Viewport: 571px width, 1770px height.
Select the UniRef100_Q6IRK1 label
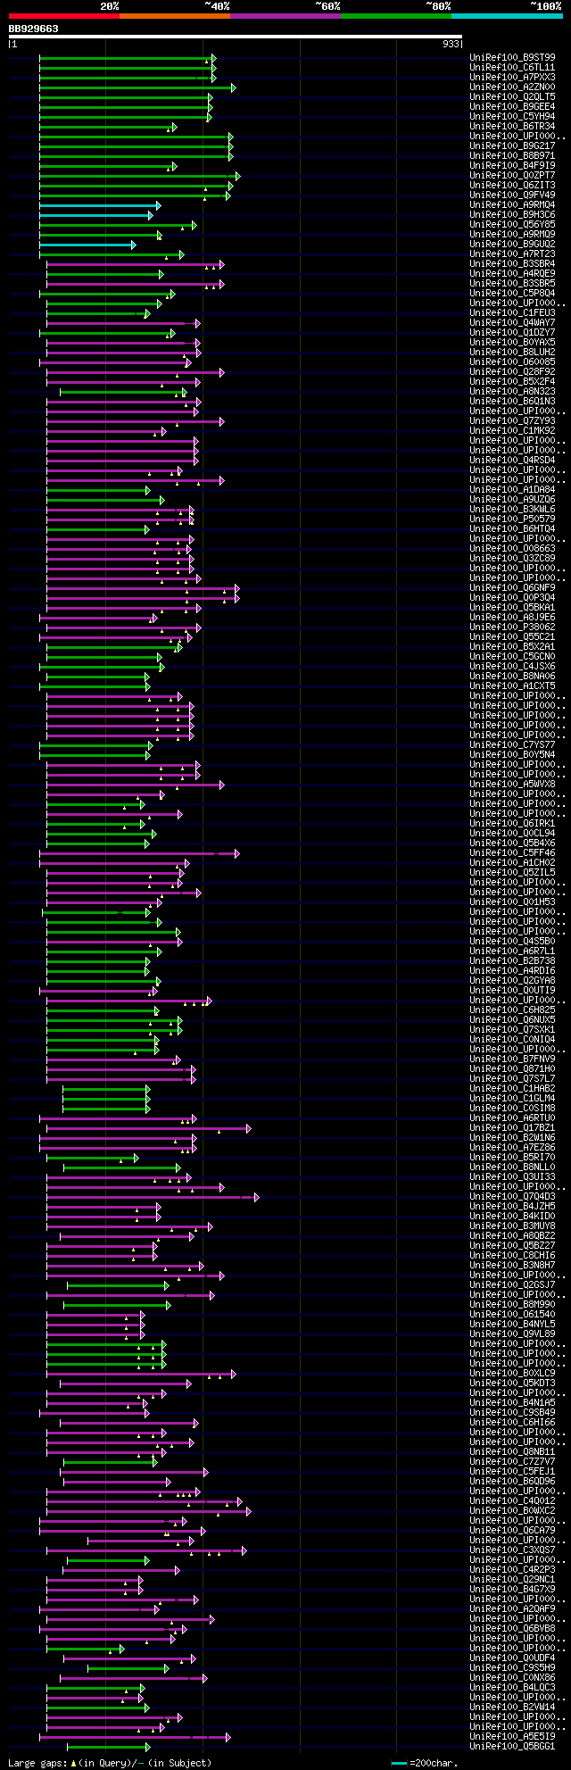[x=512, y=824]
